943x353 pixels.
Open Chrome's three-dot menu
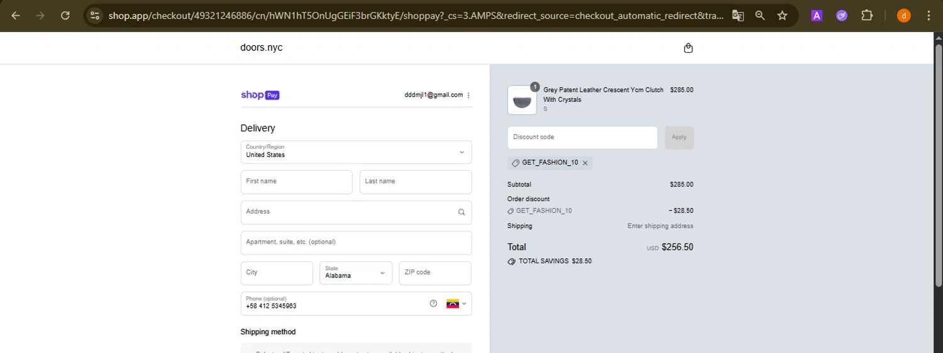point(929,16)
